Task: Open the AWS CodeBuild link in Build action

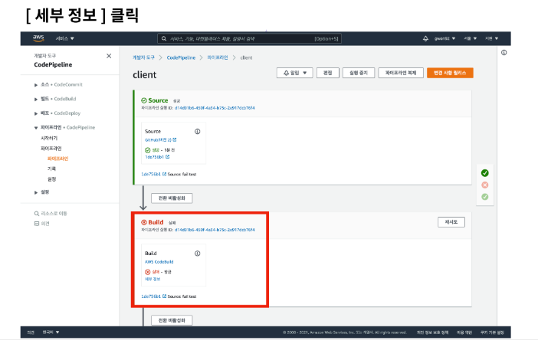Action: (159, 262)
